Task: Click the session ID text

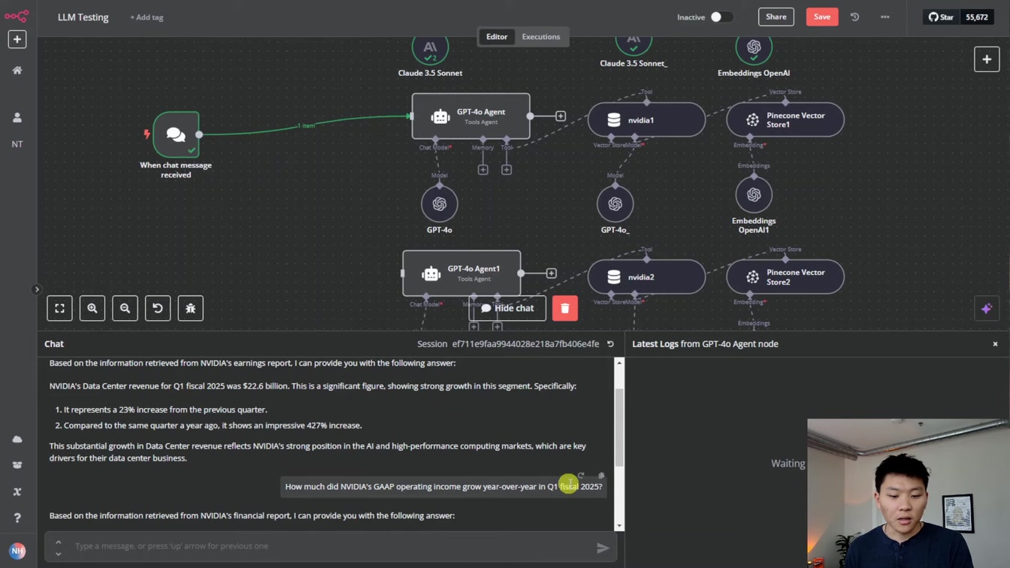Action: (525, 344)
